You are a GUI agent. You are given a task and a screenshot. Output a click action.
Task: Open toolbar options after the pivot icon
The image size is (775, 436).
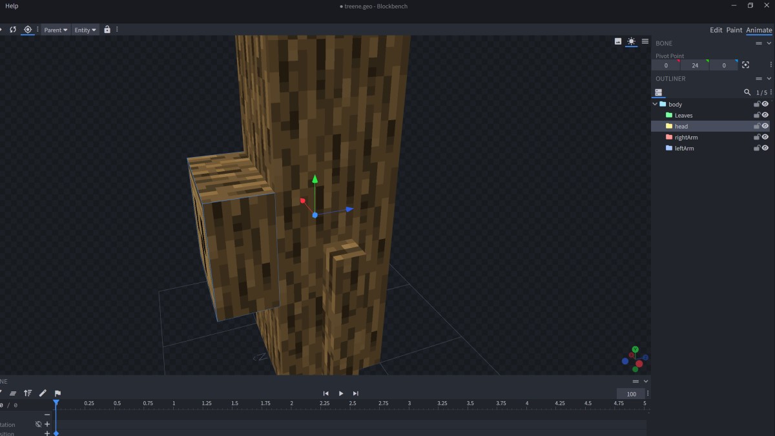[37, 30]
